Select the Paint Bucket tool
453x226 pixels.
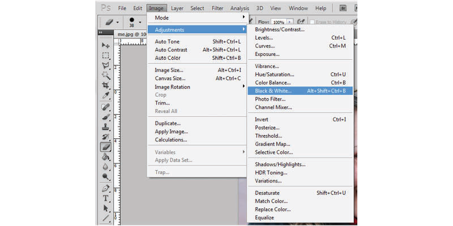pos(106,158)
